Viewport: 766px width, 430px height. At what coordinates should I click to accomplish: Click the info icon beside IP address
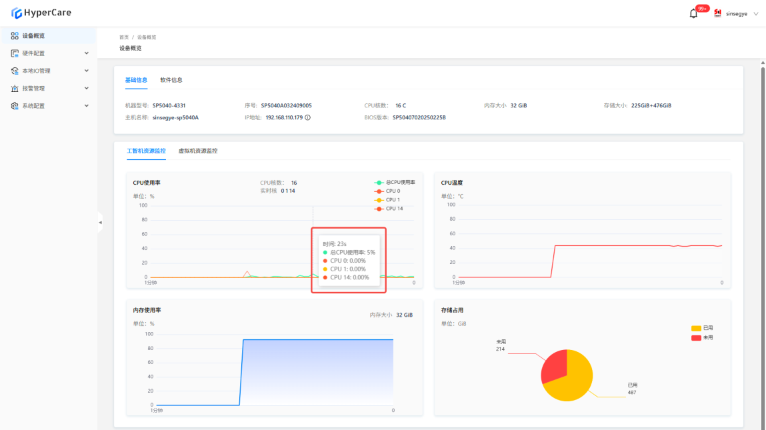click(308, 117)
